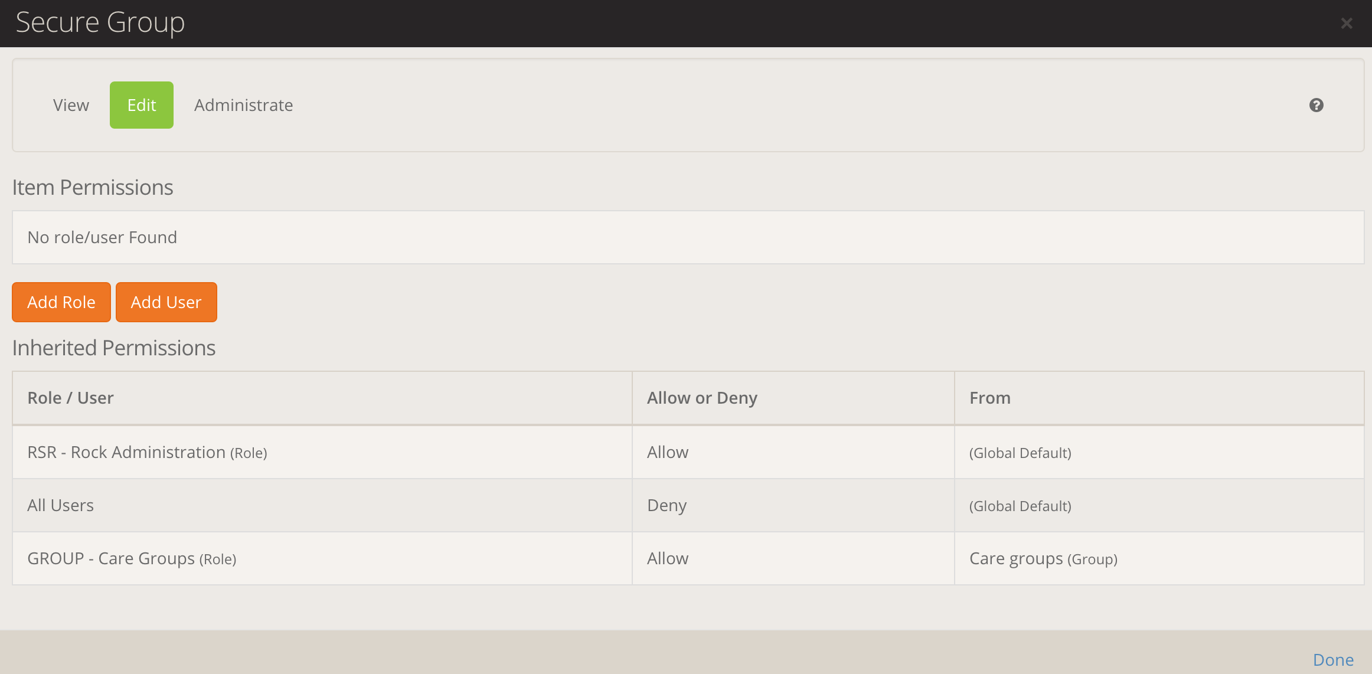Click the No role/user Found message
The image size is (1372, 674).
pyautogui.click(x=102, y=237)
